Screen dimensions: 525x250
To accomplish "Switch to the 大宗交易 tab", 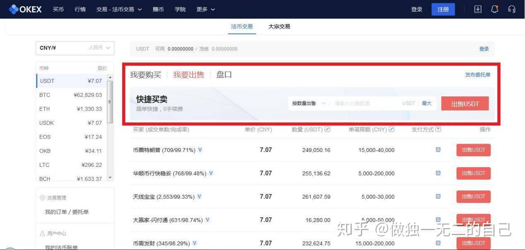I will pos(279,26).
